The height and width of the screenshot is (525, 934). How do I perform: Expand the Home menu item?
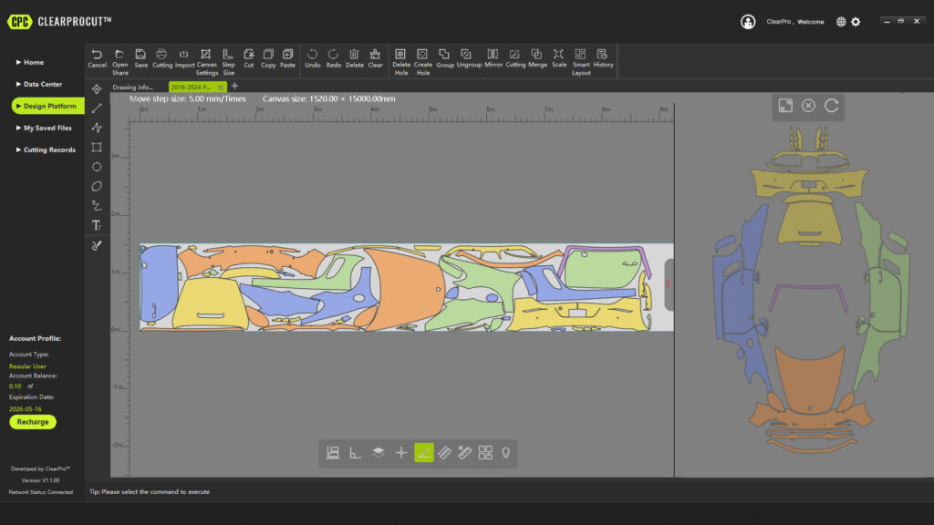(30, 62)
